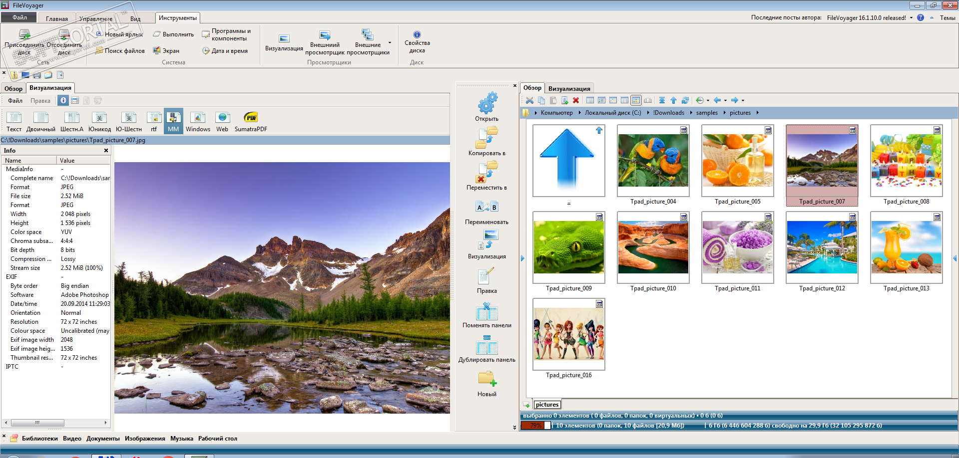Go to Рабочий стол favorite
This screenshot has width=959, height=458.
click(218, 439)
